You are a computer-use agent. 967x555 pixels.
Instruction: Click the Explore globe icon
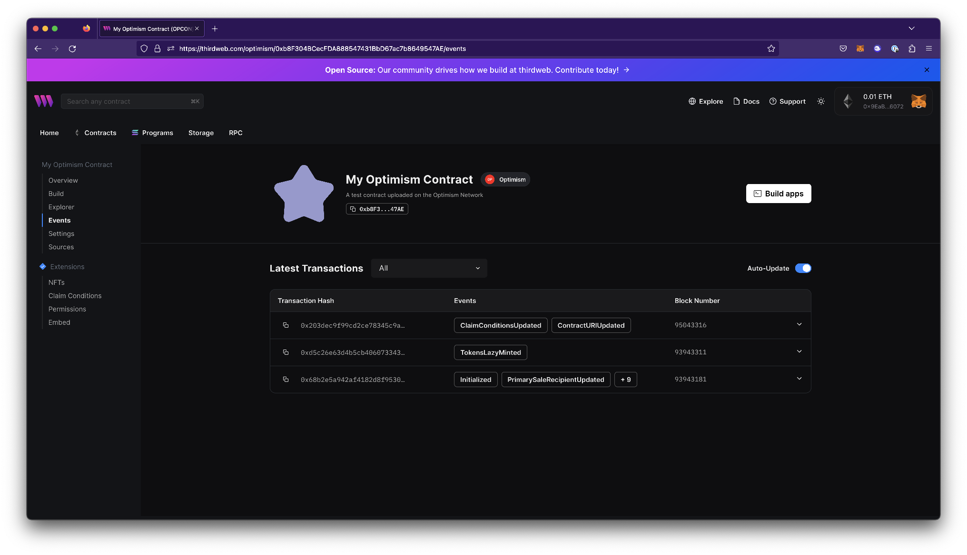(x=692, y=101)
